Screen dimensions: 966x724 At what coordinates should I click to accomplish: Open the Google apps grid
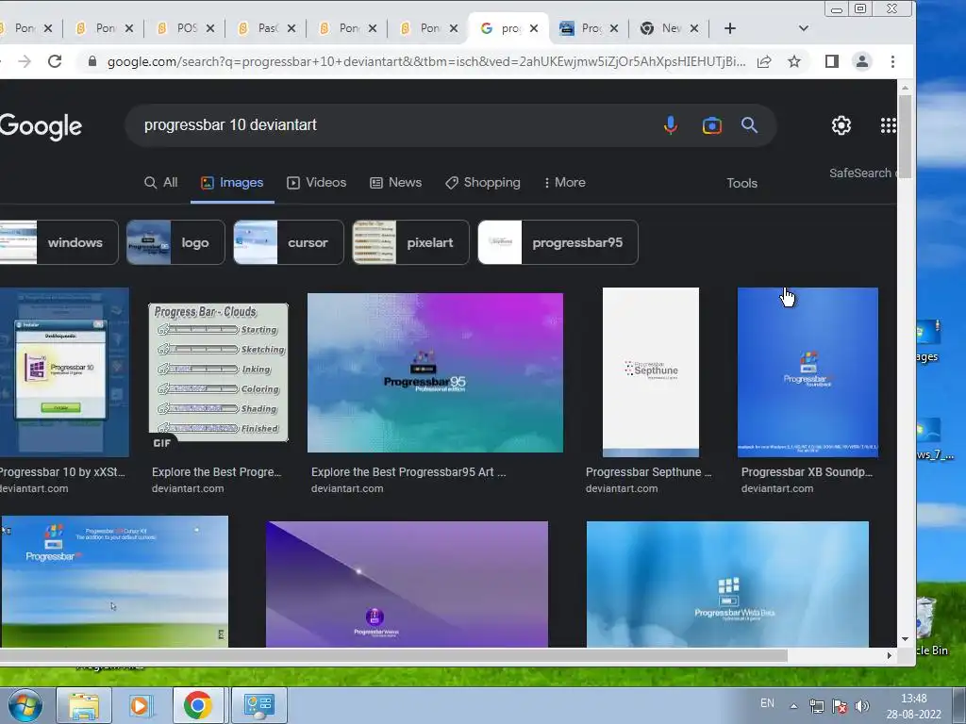888,125
